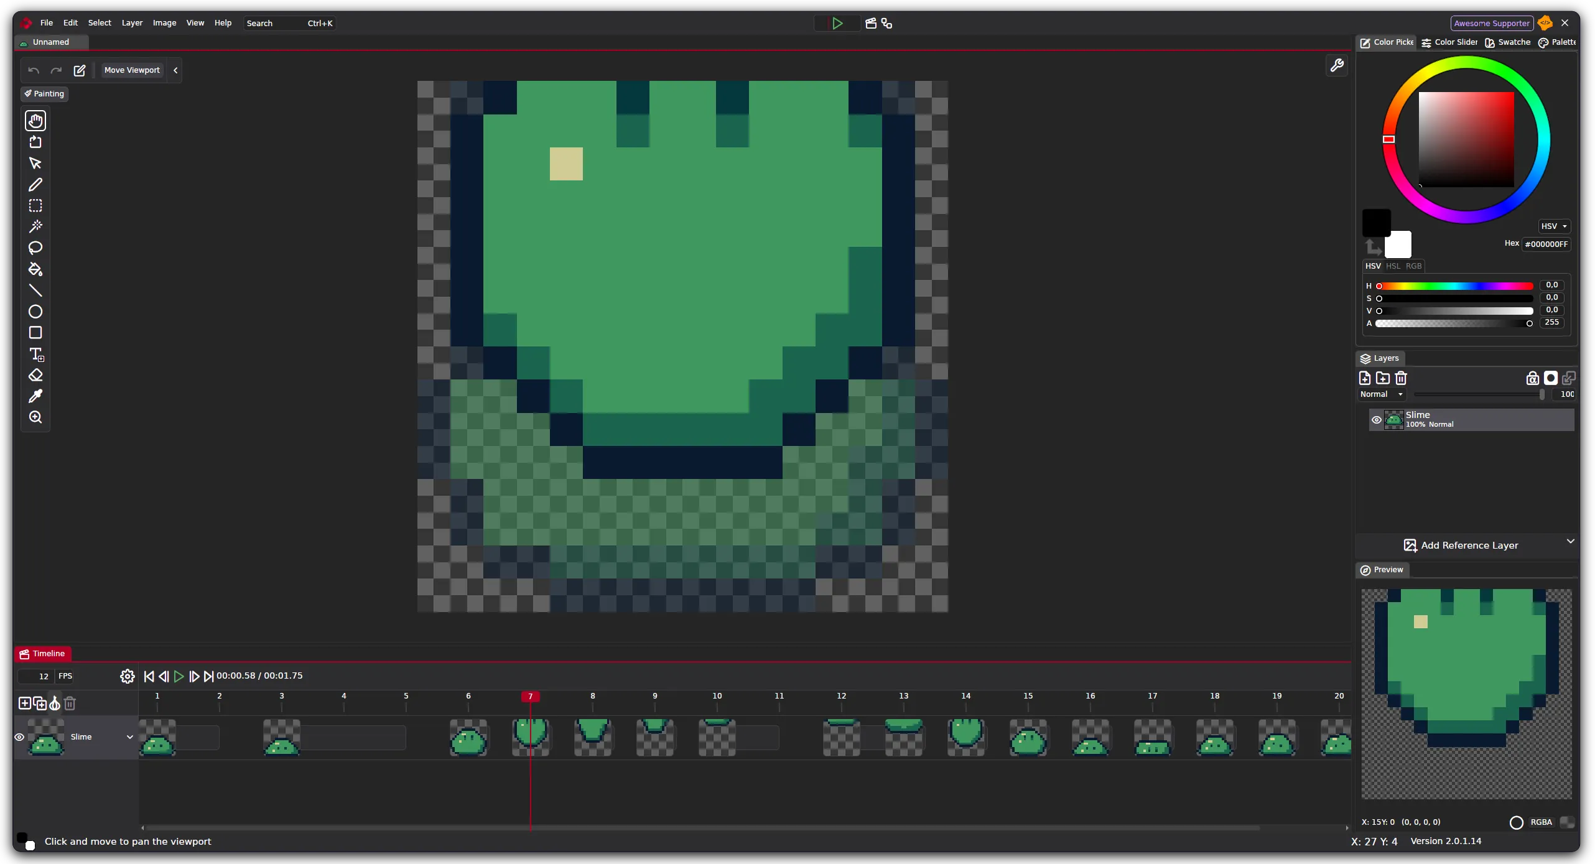The width and height of the screenshot is (1595, 864).
Task: Click the Awesome Supporter badge
Action: click(1492, 23)
